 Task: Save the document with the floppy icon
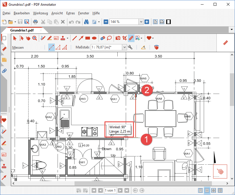pos(20,22)
